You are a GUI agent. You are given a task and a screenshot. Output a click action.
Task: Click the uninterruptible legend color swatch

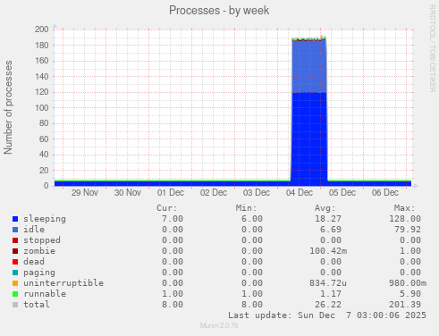point(15,283)
